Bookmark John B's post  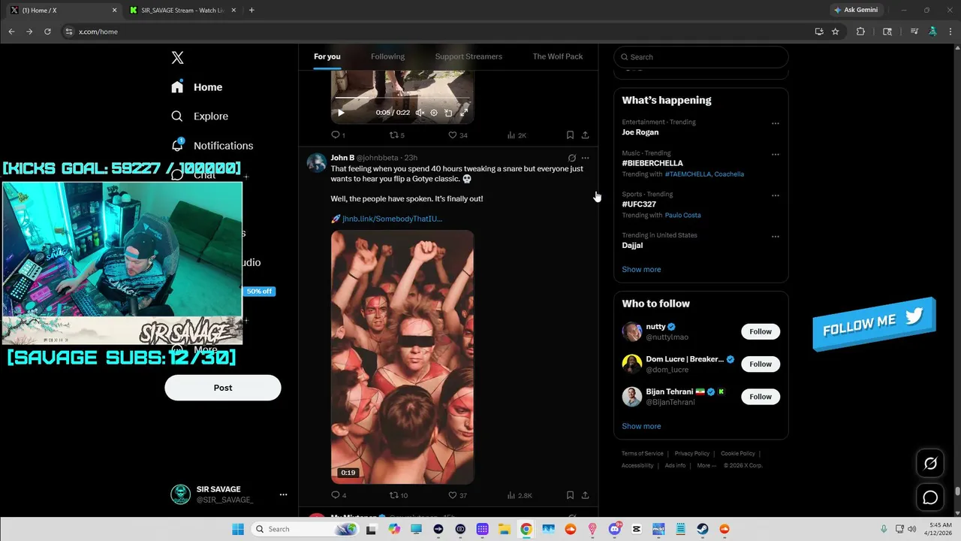(x=570, y=495)
